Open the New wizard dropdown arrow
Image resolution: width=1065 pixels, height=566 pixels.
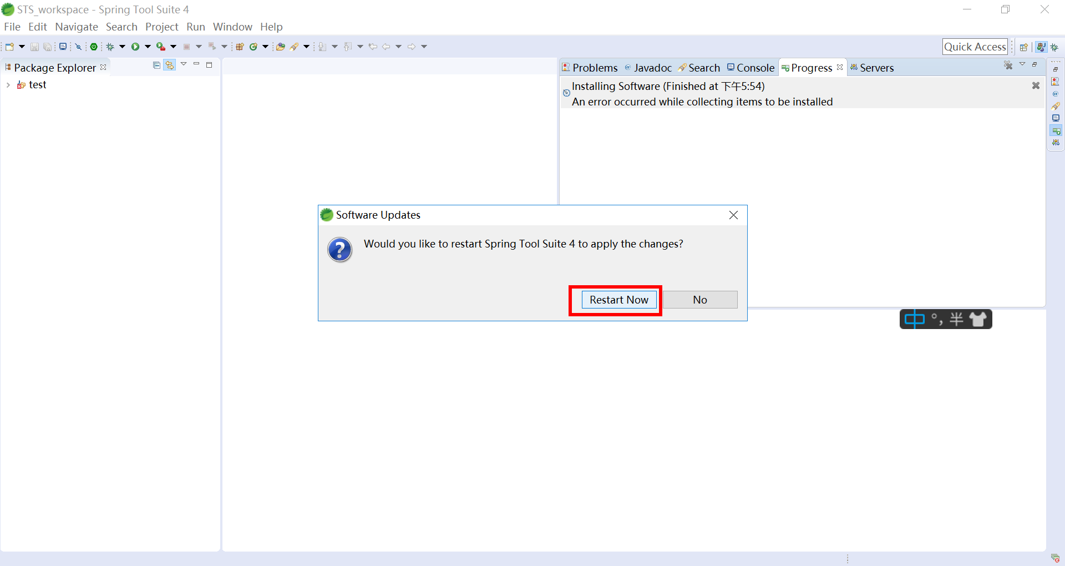click(22, 47)
